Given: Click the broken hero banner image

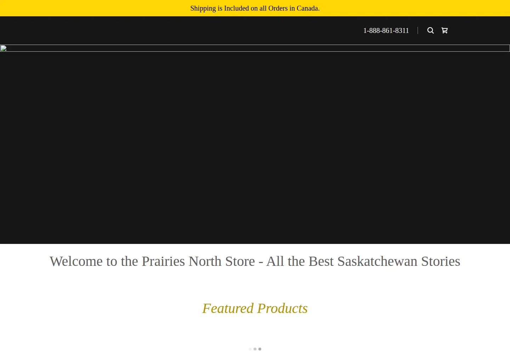Looking at the screenshot, I should [255, 48].
